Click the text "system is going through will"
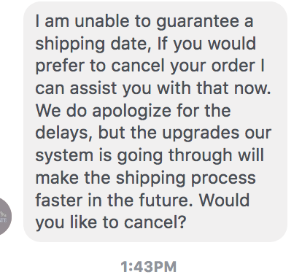The height and width of the screenshot is (280, 302). (x=150, y=156)
